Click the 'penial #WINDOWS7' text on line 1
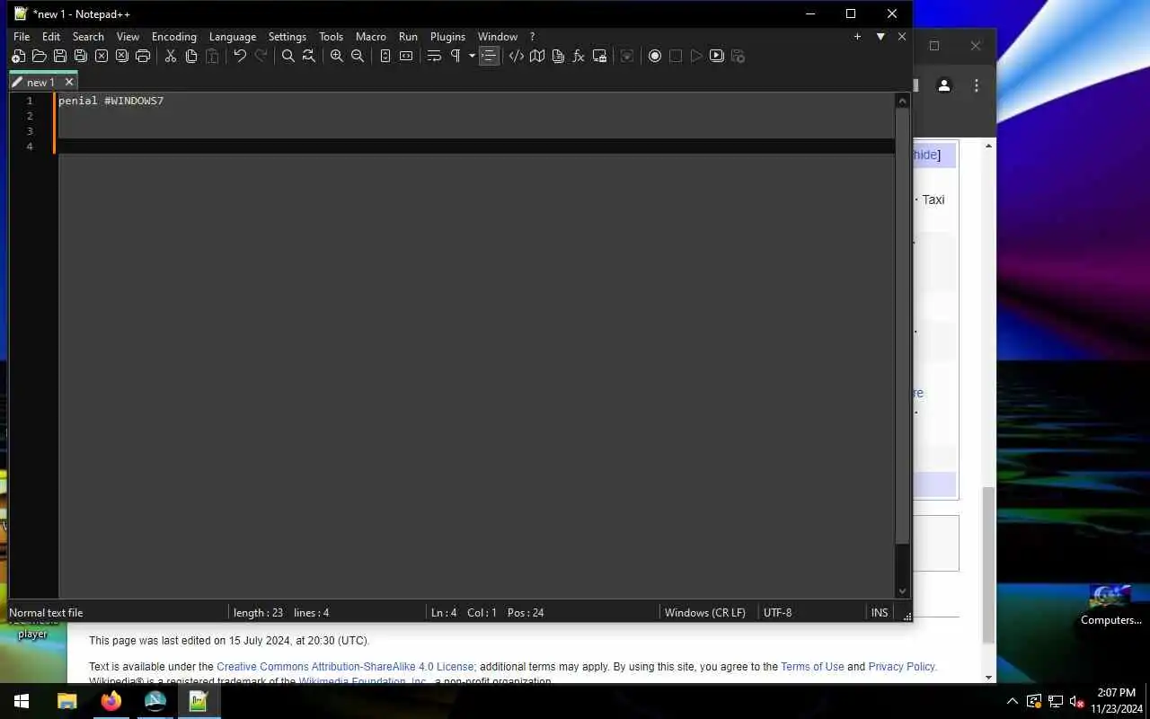This screenshot has width=1150, height=719. click(111, 101)
